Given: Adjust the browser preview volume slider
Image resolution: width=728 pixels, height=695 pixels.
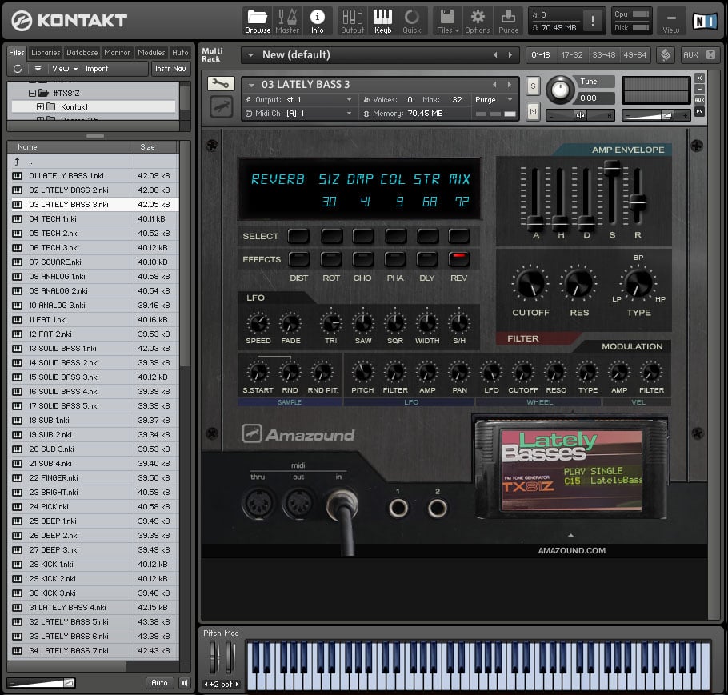Looking at the screenshot, I should (42, 683).
